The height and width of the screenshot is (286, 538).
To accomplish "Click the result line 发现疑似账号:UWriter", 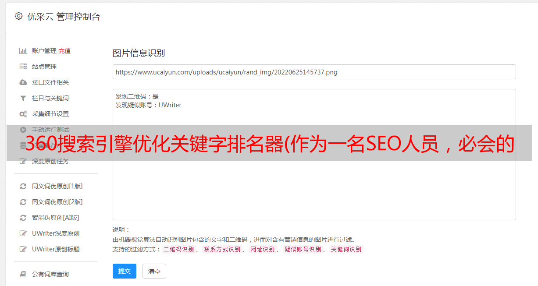I will [148, 105].
